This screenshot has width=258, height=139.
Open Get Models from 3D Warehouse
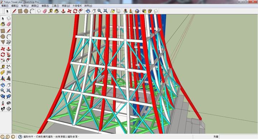click(x=144, y=11)
